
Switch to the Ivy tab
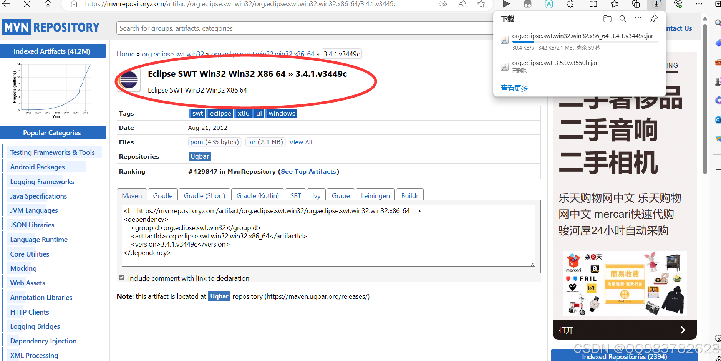[x=317, y=195]
